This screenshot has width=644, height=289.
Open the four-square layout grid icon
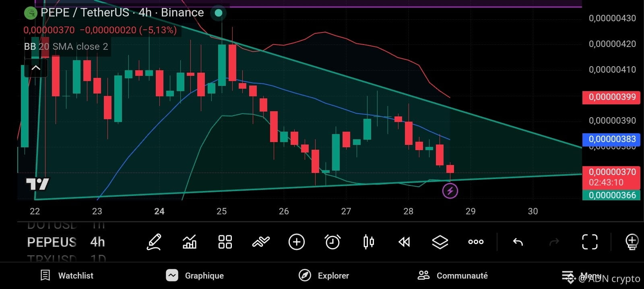(225, 242)
